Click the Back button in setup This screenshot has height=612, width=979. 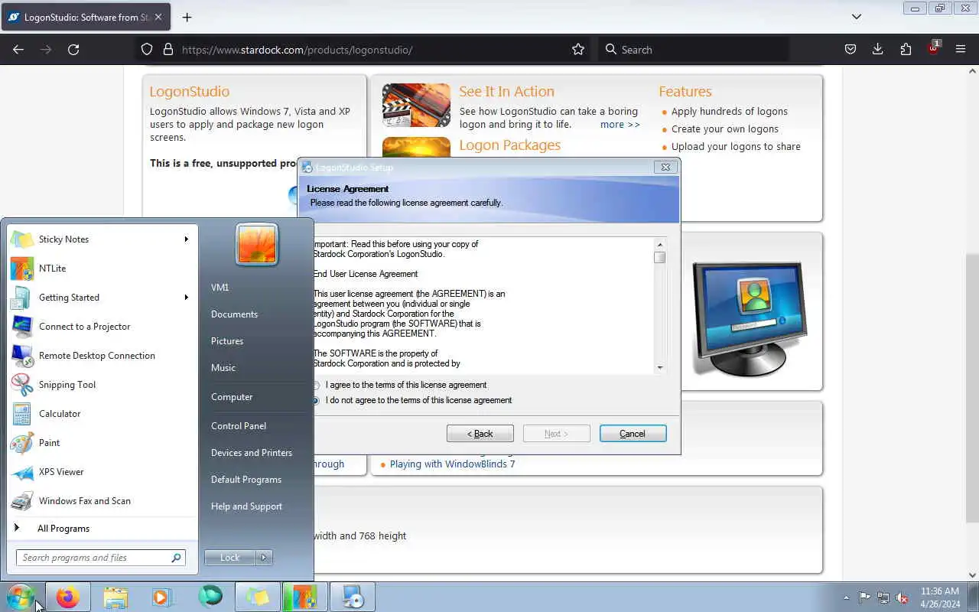[480, 434]
